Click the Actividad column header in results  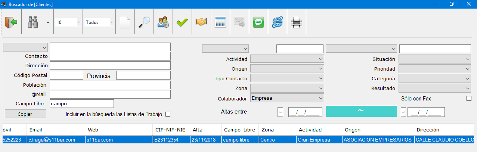(x=319, y=130)
